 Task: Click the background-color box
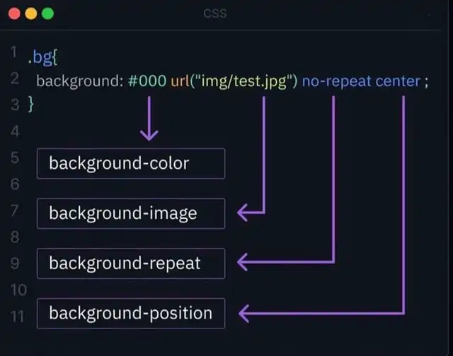(x=130, y=163)
